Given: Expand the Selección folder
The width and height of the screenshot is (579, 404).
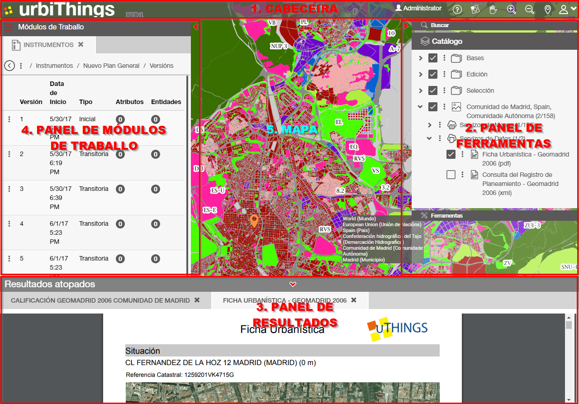Looking at the screenshot, I should pyautogui.click(x=420, y=90).
